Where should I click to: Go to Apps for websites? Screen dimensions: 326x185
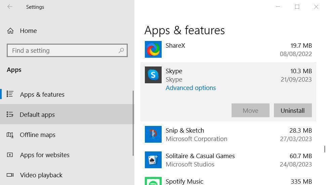point(67,155)
